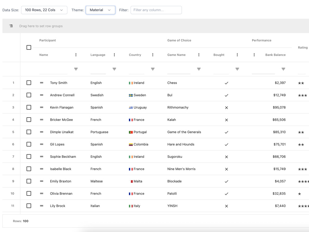This screenshot has height=232, width=309.
Task: Click the row groups panel icon
Action: point(11,26)
